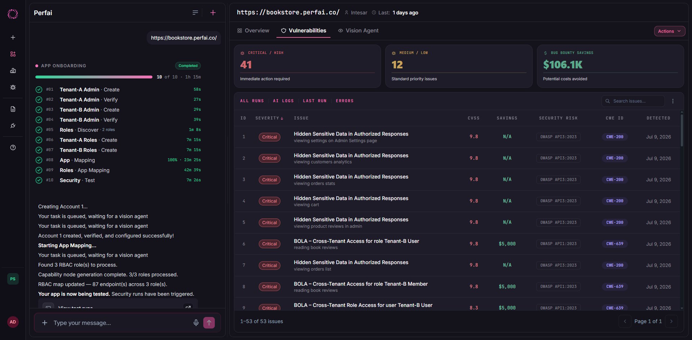The image size is (692, 340).
Task: Click the Critical badge in row 1
Action: pyautogui.click(x=269, y=137)
